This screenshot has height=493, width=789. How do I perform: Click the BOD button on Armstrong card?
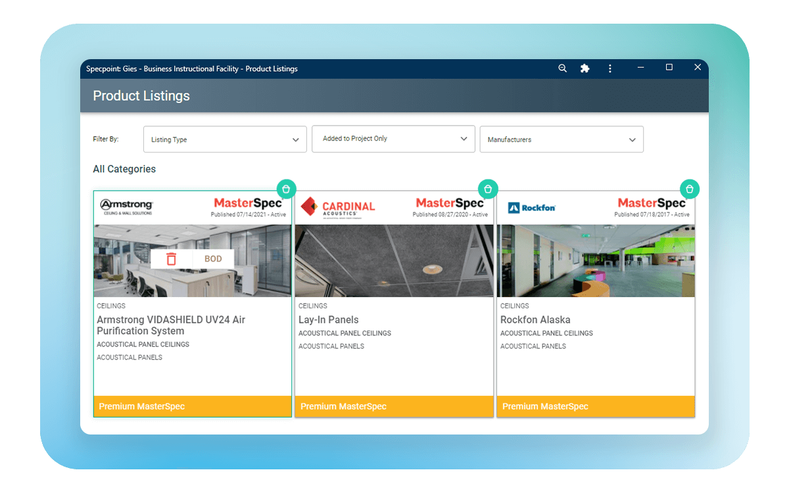tap(213, 259)
